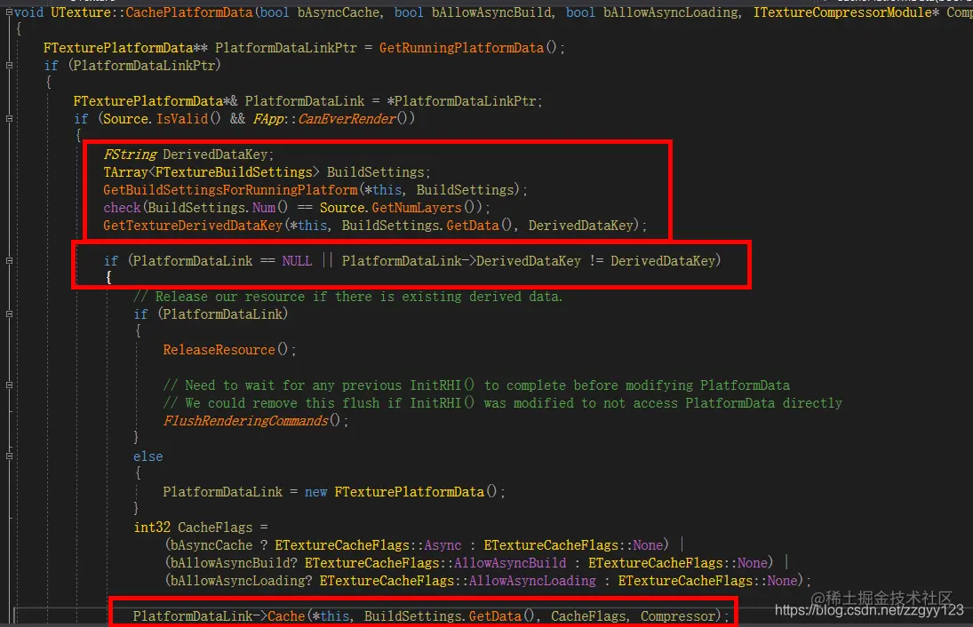973x627 pixels.
Task: Collapse the Source.IsValid() if block
Action: [9, 118]
